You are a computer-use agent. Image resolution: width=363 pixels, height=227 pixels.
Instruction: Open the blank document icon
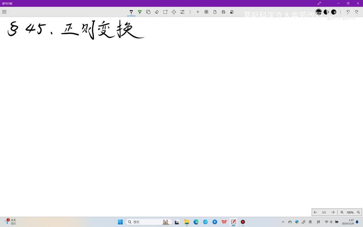click(215, 12)
